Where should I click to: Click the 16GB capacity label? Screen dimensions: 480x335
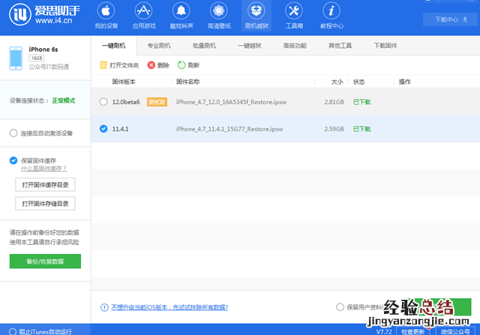click(37, 58)
